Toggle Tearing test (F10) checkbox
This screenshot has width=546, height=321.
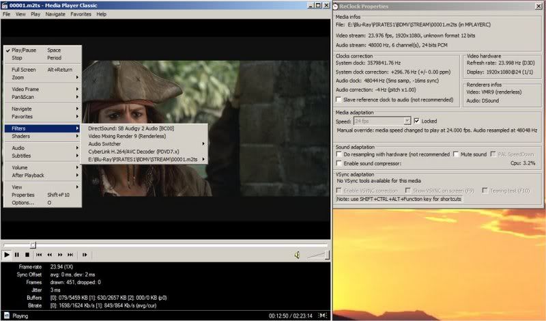click(x=485, y=191)
